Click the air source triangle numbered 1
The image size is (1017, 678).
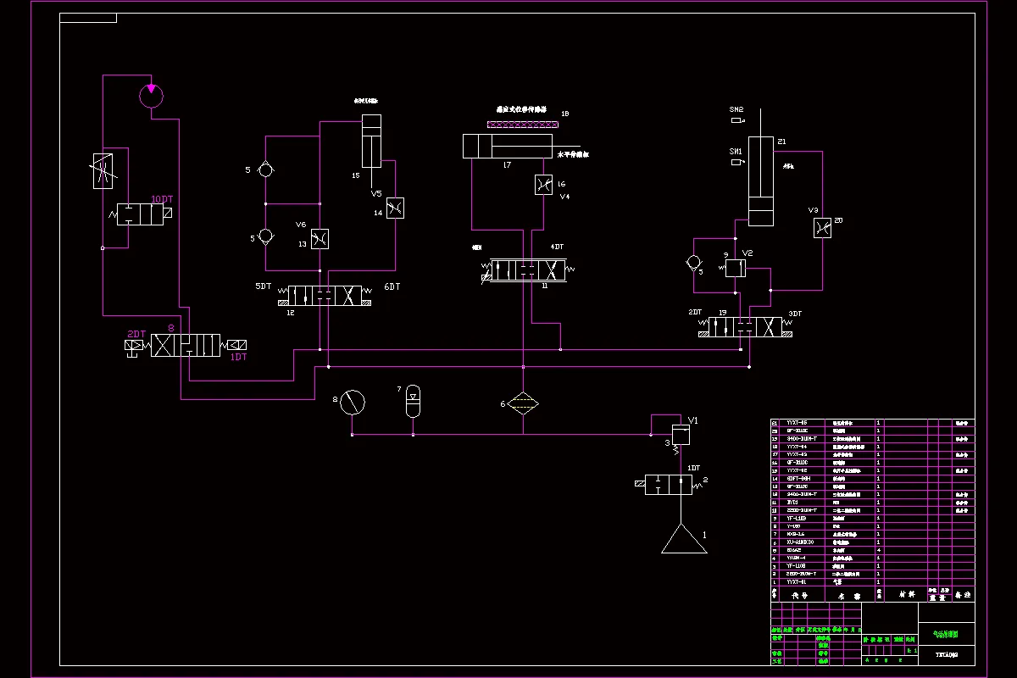click(684, 538)
